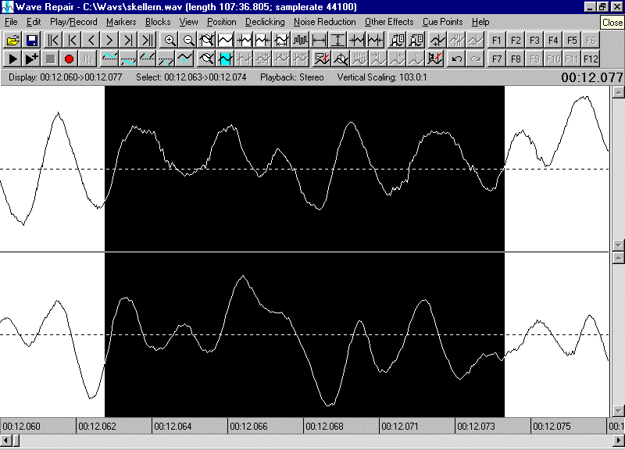Image resolution: width=625 pixels, height=450 pixels.
Task: Open the Noise Reduction menu
Action: 324,22
